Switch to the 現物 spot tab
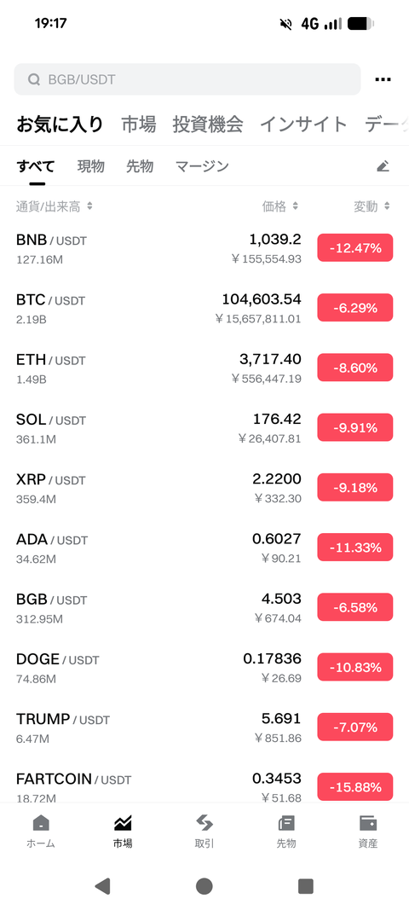This screenshot has width=409, height=910. (91, 166)
